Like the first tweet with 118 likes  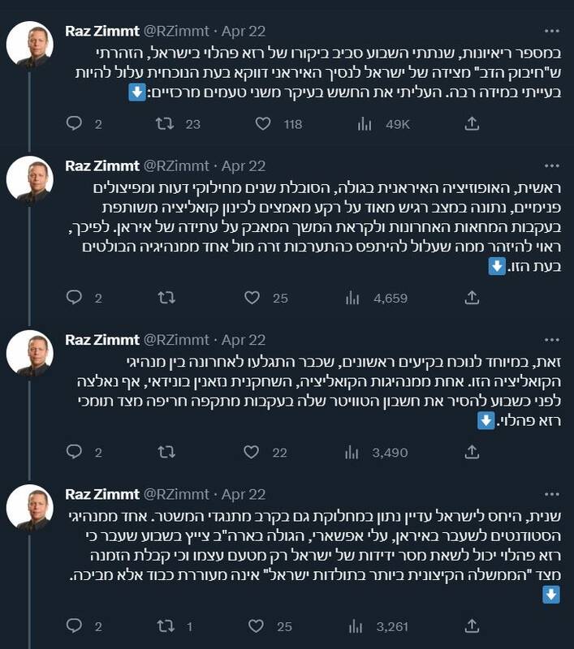coord(263,124)
